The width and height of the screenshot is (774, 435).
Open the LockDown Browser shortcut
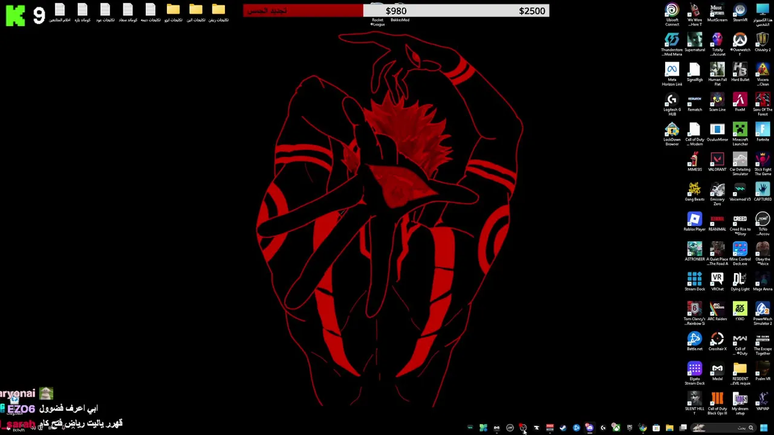(672, 134)
